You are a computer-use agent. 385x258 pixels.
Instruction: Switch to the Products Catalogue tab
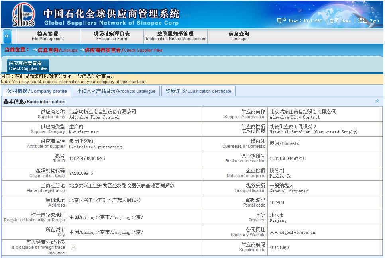tap(116, 91)
